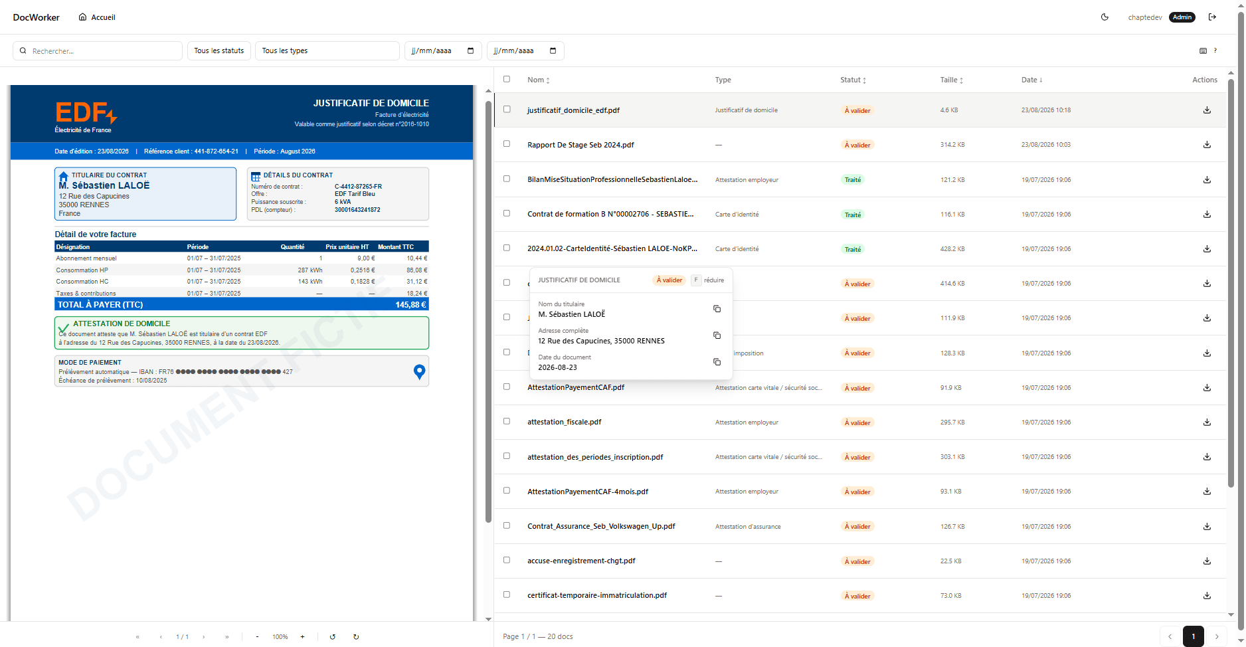
Task: Click the Accueil home icon
Action: click(x=82, y=17)
